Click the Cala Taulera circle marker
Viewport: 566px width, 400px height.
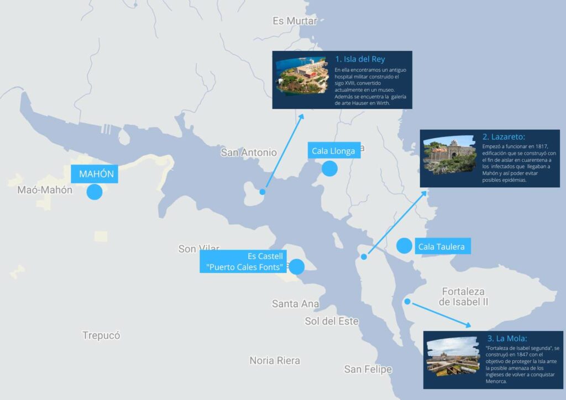pos(404,246)
